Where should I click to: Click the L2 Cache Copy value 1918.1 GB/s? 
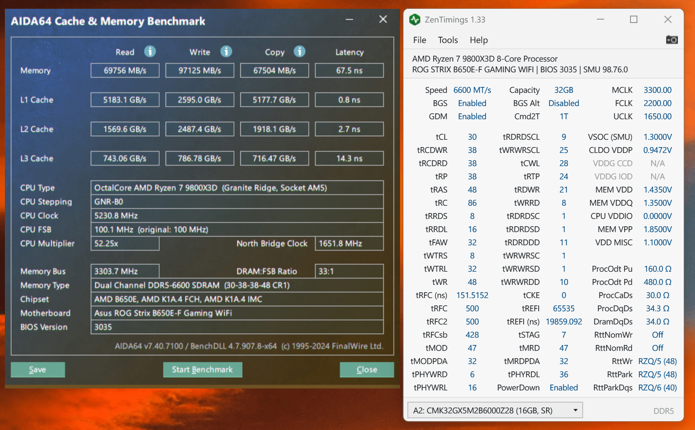point(274,129)
